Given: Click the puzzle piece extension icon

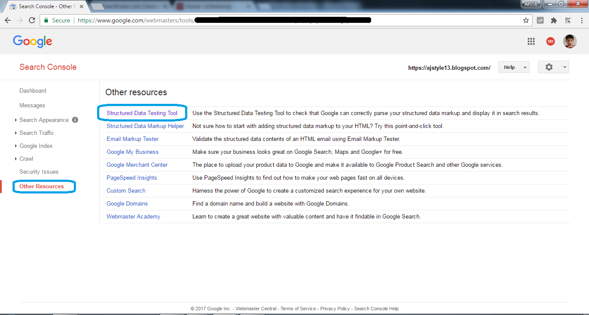Looking at the screenshot, I should 554,20.
